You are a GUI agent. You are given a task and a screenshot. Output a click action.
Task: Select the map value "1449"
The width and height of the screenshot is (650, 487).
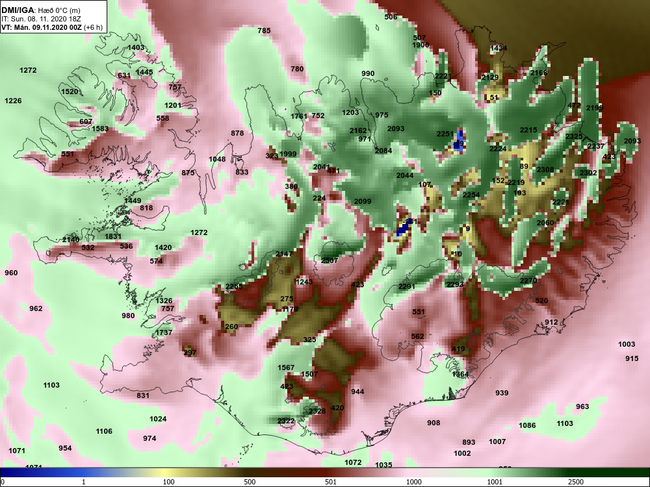click(133, 201)
